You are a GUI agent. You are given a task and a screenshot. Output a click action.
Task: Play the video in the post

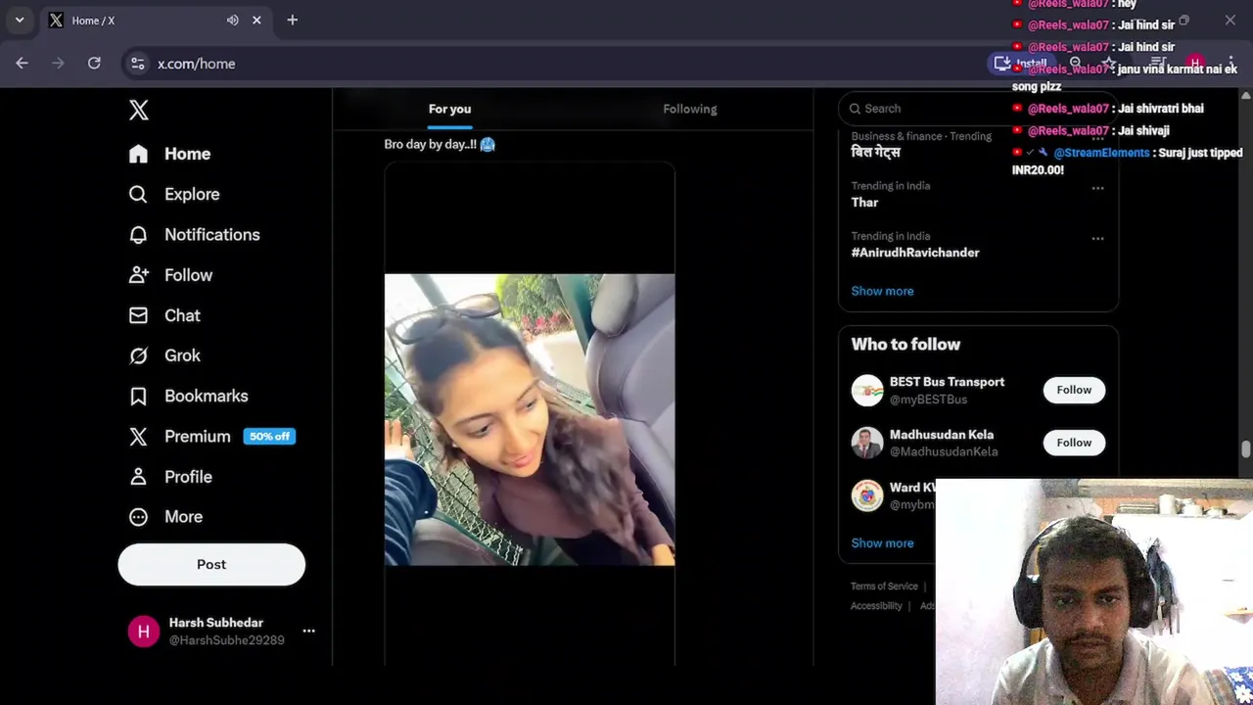click(x=530, y=419)
